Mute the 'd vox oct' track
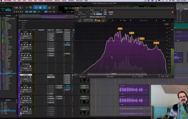The image size is (188, 119). [x=30, y=109]
